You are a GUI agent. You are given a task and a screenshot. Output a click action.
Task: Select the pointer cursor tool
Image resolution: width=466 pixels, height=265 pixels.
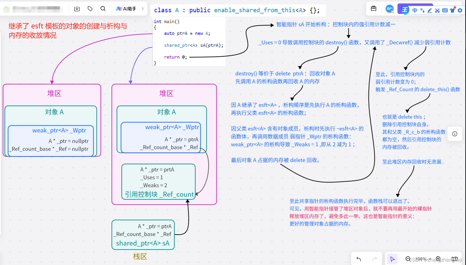tap(392, 259)
